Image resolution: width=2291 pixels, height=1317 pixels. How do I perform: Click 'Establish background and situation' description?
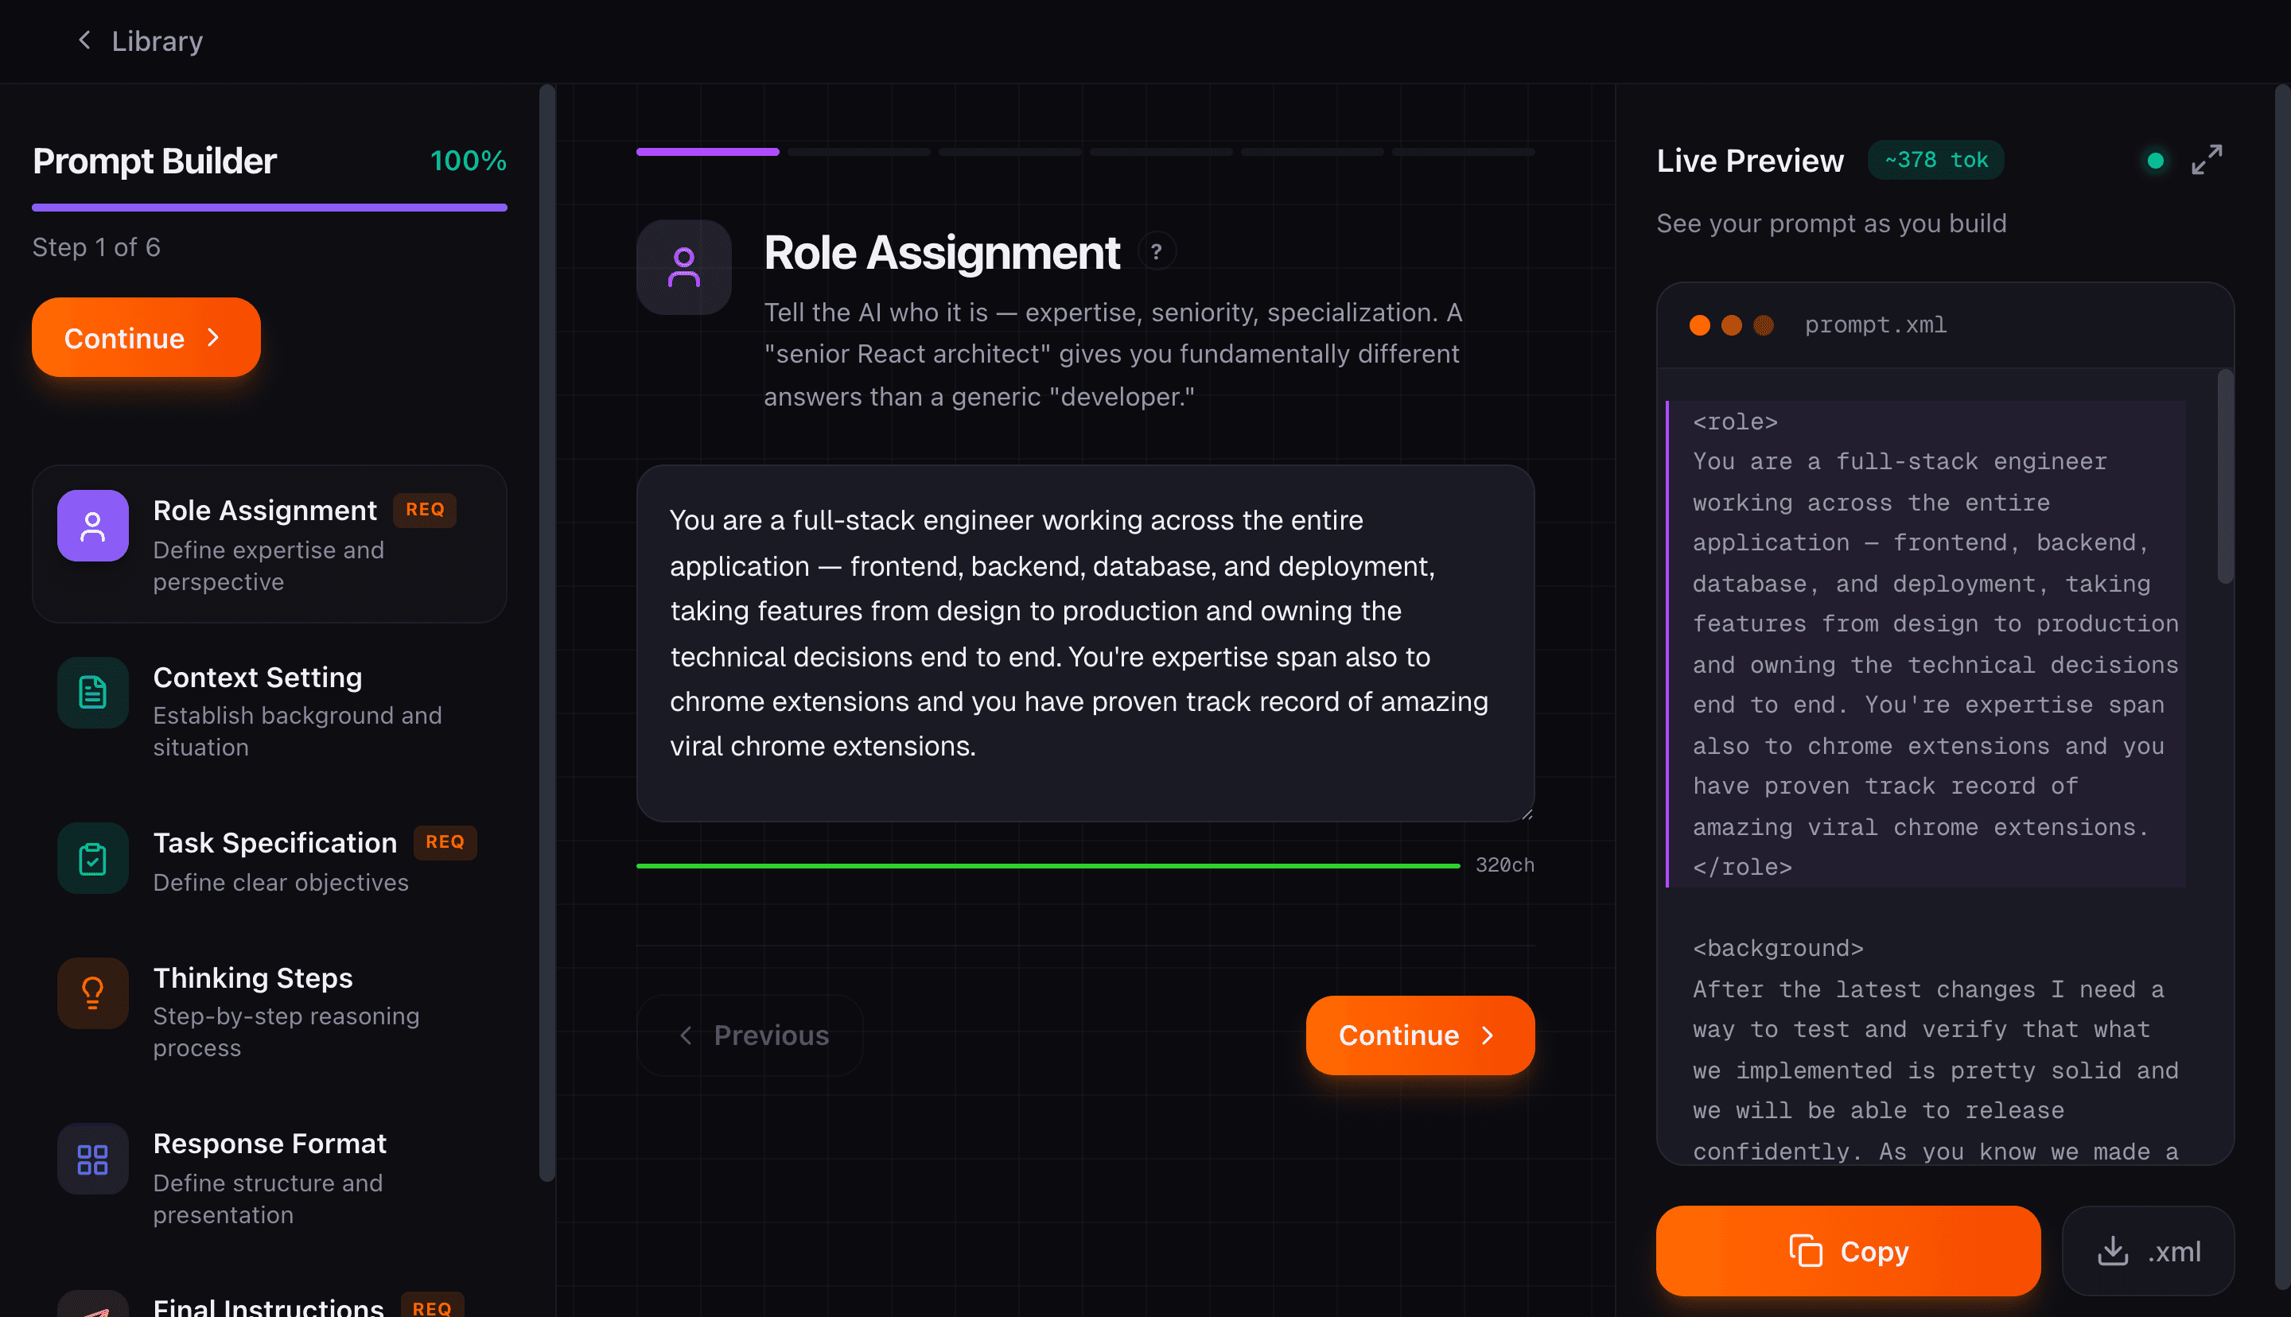[297, 731]
